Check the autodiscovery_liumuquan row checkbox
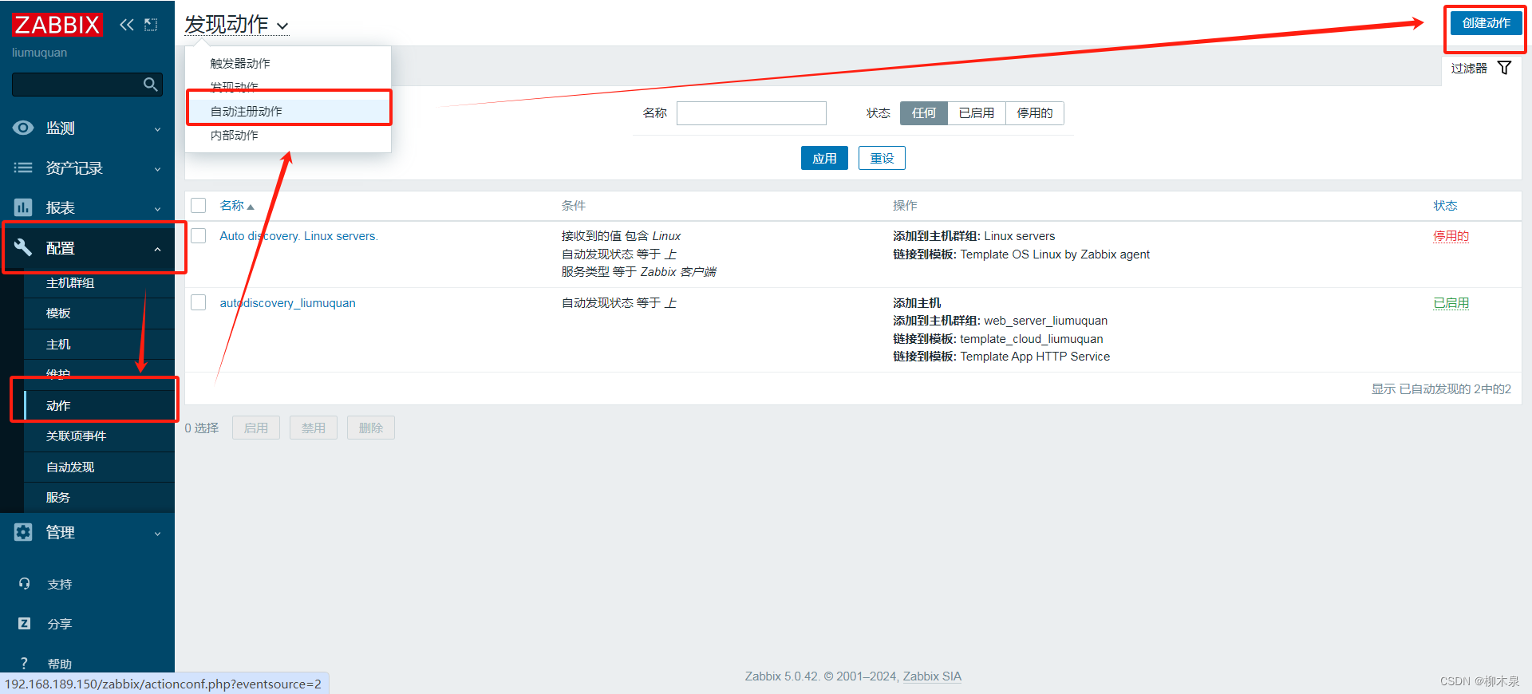 (199, 303)
